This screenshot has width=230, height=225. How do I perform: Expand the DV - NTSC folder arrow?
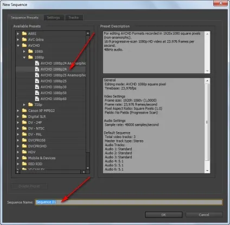[x=18, y=128]
